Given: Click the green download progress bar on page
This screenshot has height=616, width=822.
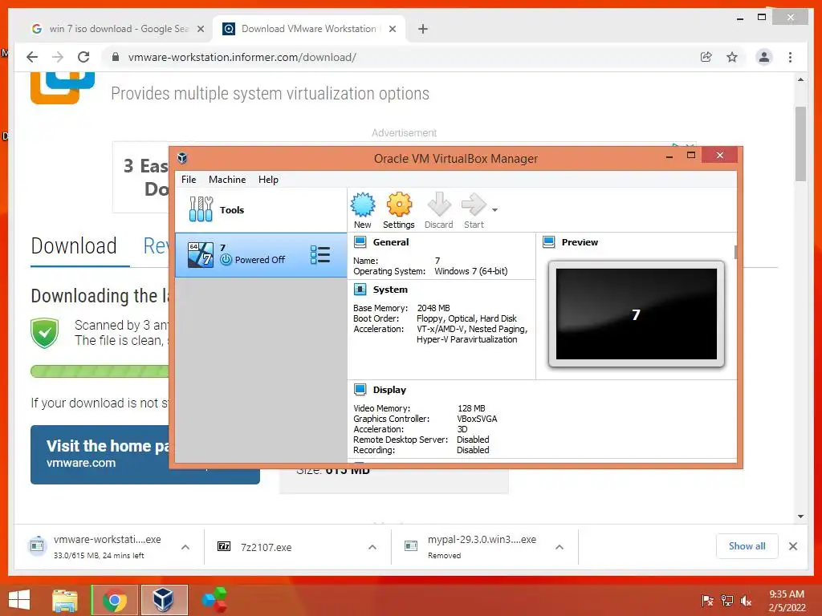Looking at the screenshot, I should click(100, 371).
